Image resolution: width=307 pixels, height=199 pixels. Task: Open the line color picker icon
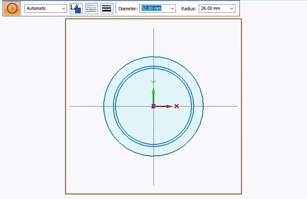point(76,8)
